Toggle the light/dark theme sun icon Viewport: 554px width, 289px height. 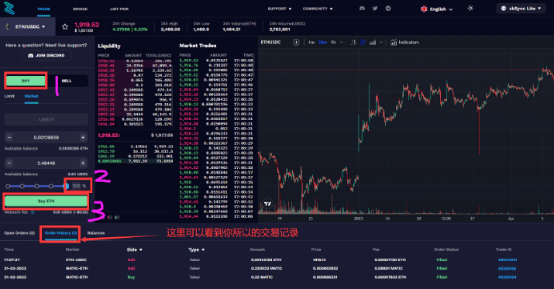(x=470, y=8)
